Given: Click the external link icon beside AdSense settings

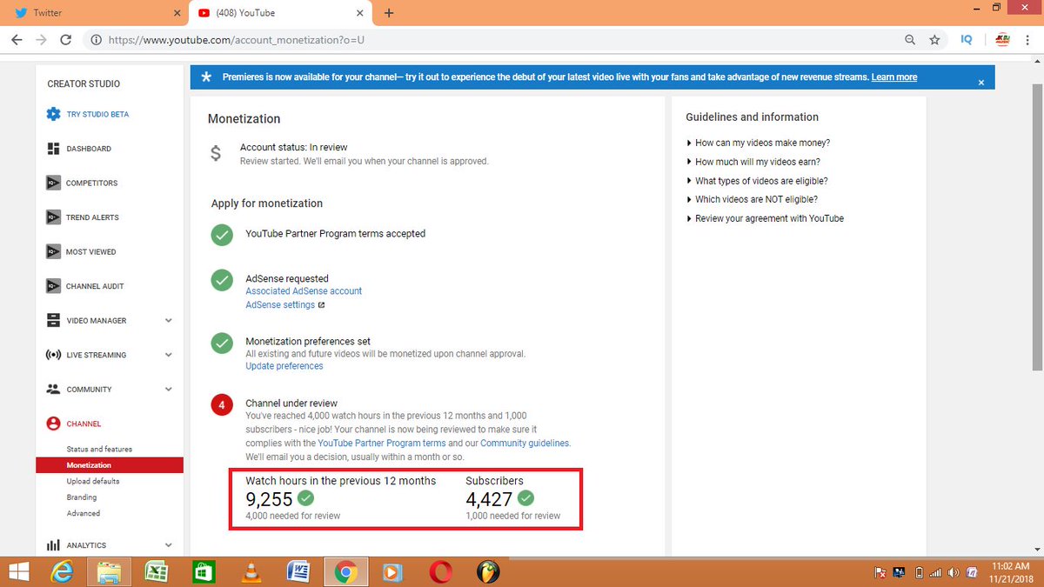Looking at the screenshot, I should [x=321, y=305].
